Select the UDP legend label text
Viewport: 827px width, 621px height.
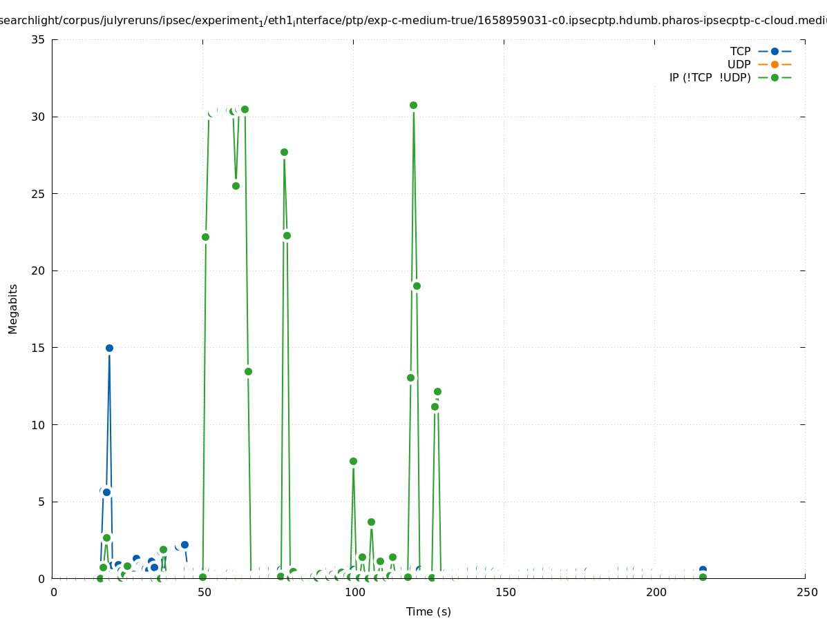[739, 64]
